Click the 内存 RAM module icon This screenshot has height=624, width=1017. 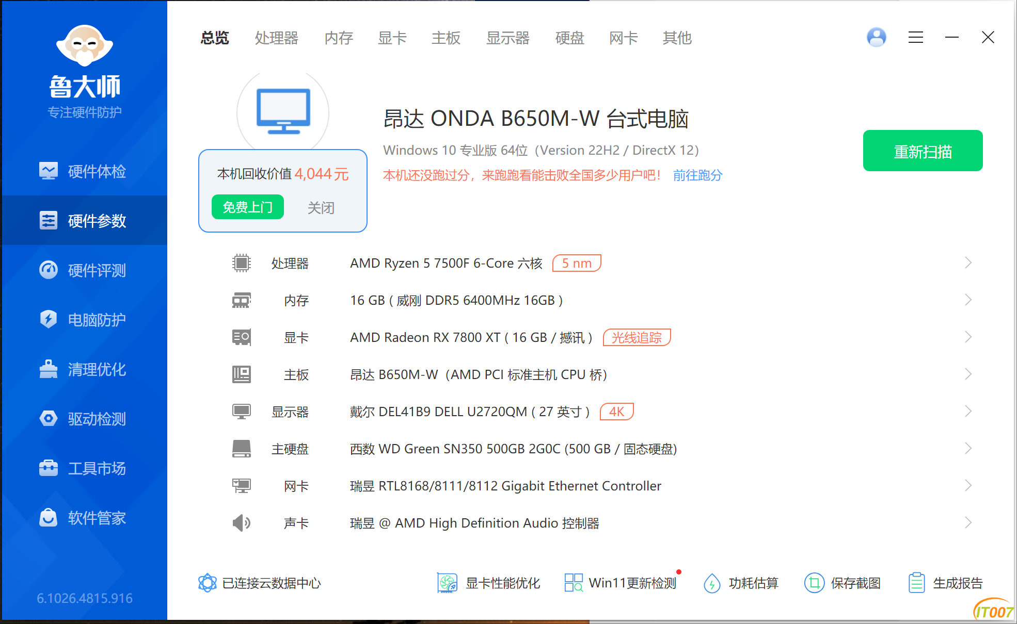241,300
